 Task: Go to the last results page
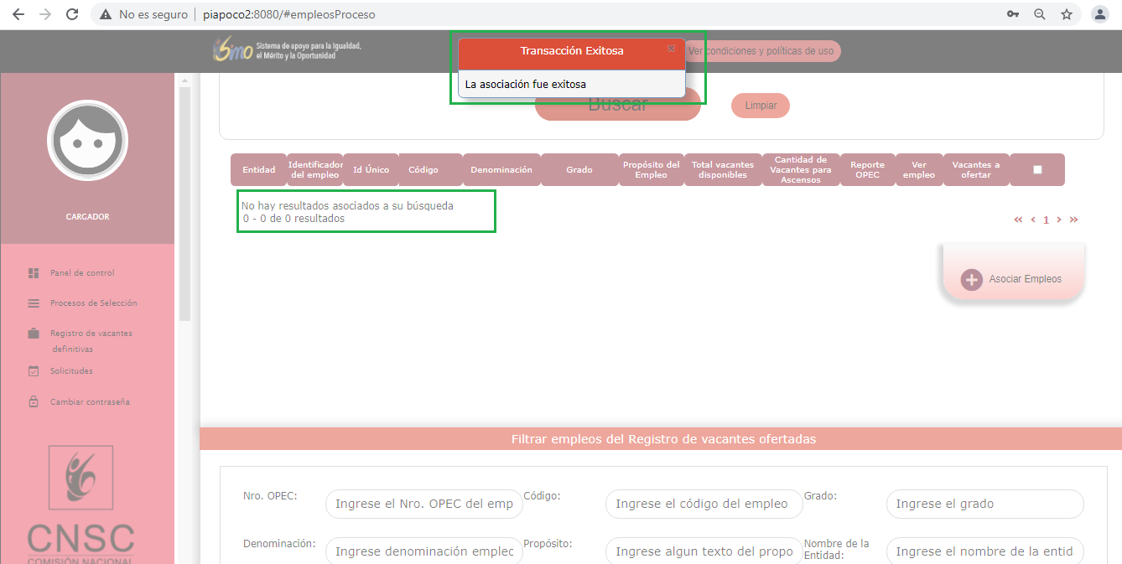click(1074, 220)
